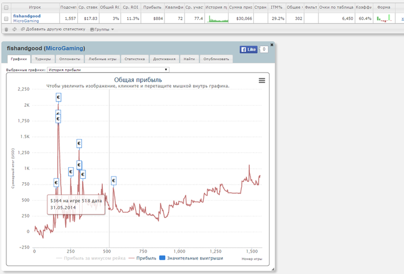The image size is (404, 274).
Task: Click the 29.2% ITM cell
Action: click(276, 18)
